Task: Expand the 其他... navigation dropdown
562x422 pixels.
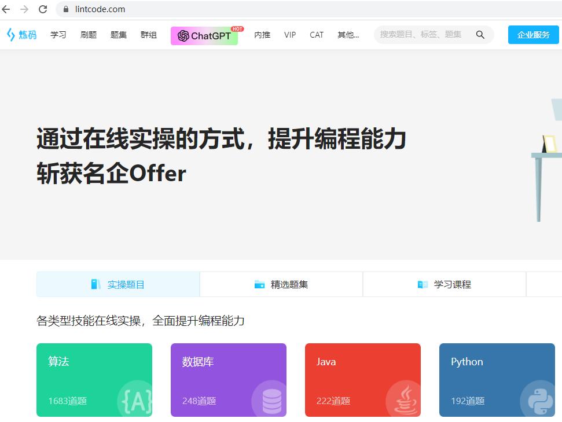Action: coord(348,35)
